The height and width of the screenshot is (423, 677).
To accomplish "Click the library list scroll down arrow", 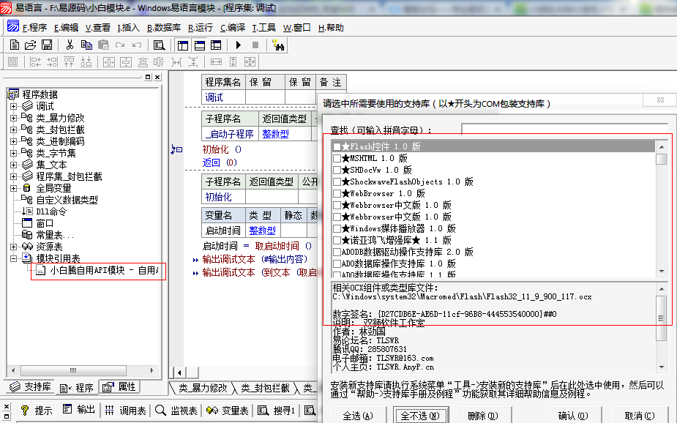I will click(x=662, y=271).
